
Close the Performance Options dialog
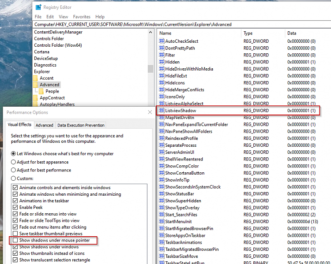click(150, 112)
